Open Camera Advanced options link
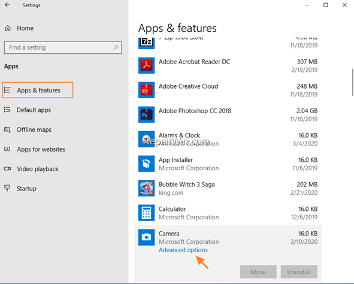Image resolution: width=354 pixels, height=284 pixels. tap(183, 250)
